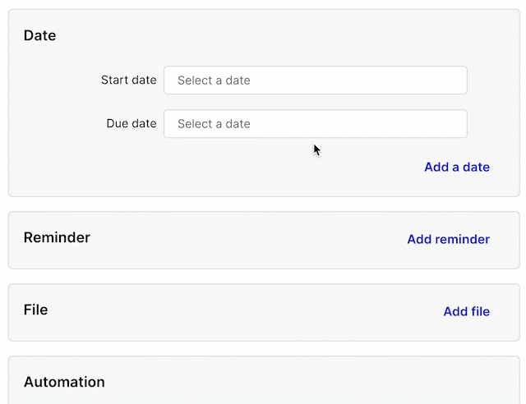Select the Date section heading
Image resolution: width=526 pixels, height=404 pixels.
click(x=39, y=35)
